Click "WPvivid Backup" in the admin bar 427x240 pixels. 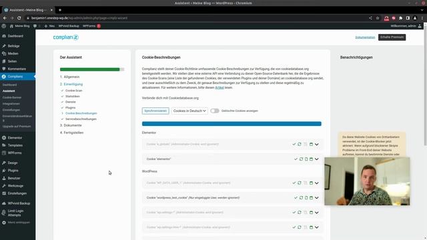pyautogui.click(x=69, y=26)
